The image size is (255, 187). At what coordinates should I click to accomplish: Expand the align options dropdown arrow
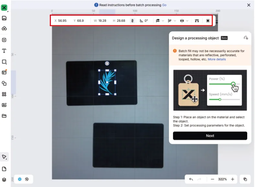click(x=175, y=21)
